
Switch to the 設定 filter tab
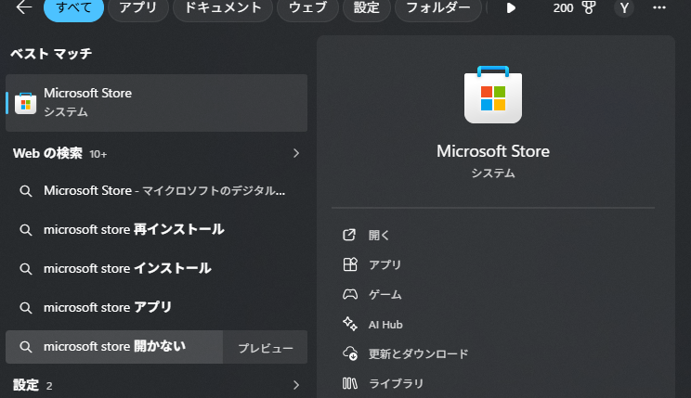366,8
